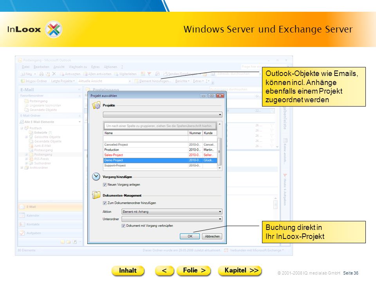Toggle Dokument mit Vorgang verknüpfen checkbox
The height and width of the screenshot is (282, 376).
pos(123,226)
